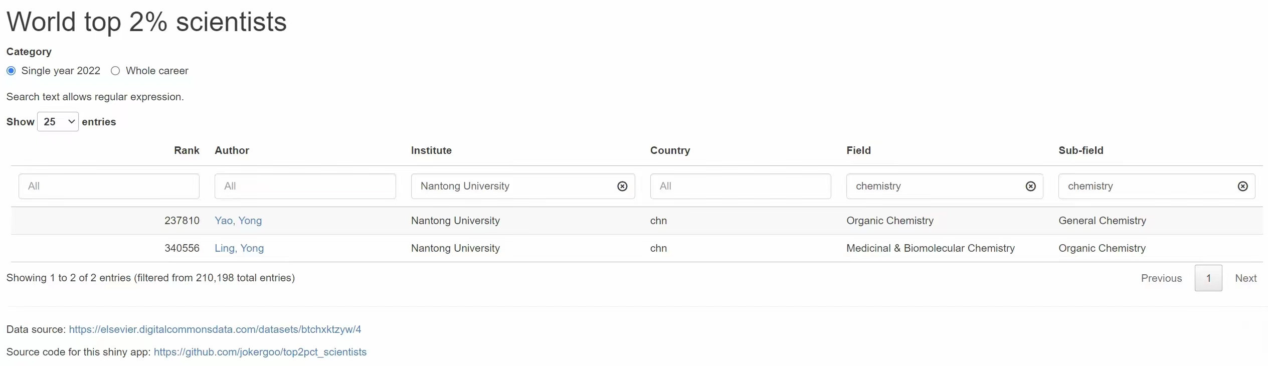Viewport: 1268px width, 366px height.
Task: Sort by Country column header
Action: (670, 150)
